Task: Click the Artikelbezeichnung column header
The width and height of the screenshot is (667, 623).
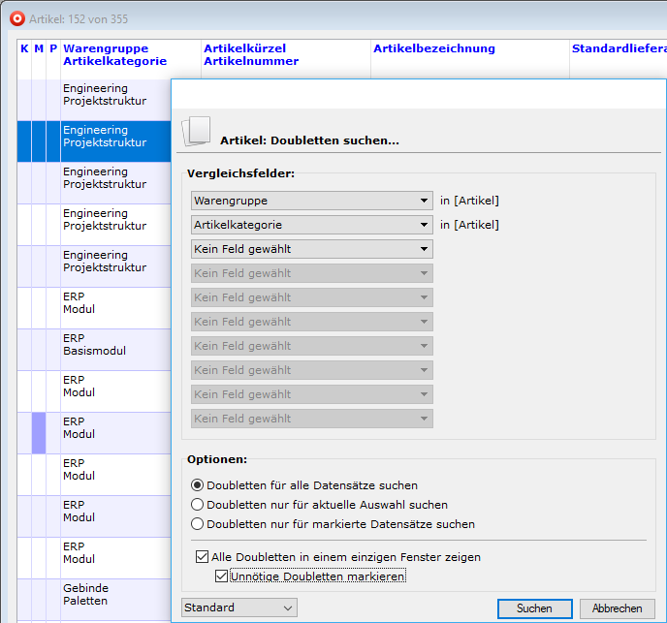Action: click(433, 48)
